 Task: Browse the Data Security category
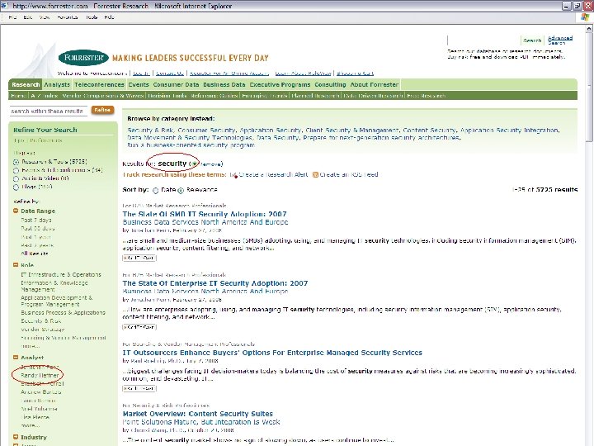point(278,138)
